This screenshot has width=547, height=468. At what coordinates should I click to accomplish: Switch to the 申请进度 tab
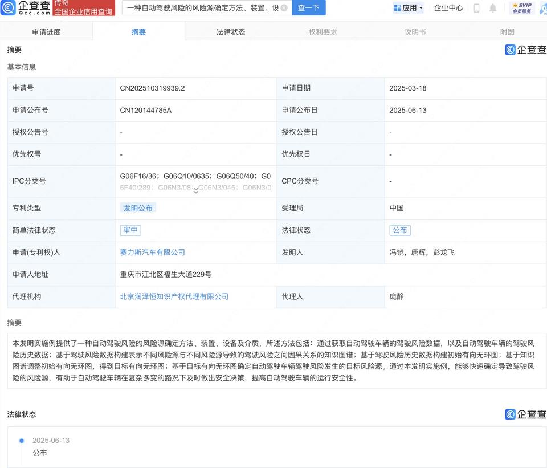coord(46,32)
